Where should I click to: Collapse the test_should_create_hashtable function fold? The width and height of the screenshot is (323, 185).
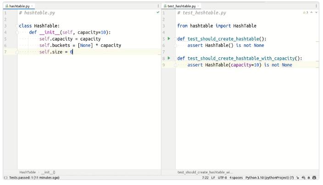pyautogui.click(x=175, y=39)
